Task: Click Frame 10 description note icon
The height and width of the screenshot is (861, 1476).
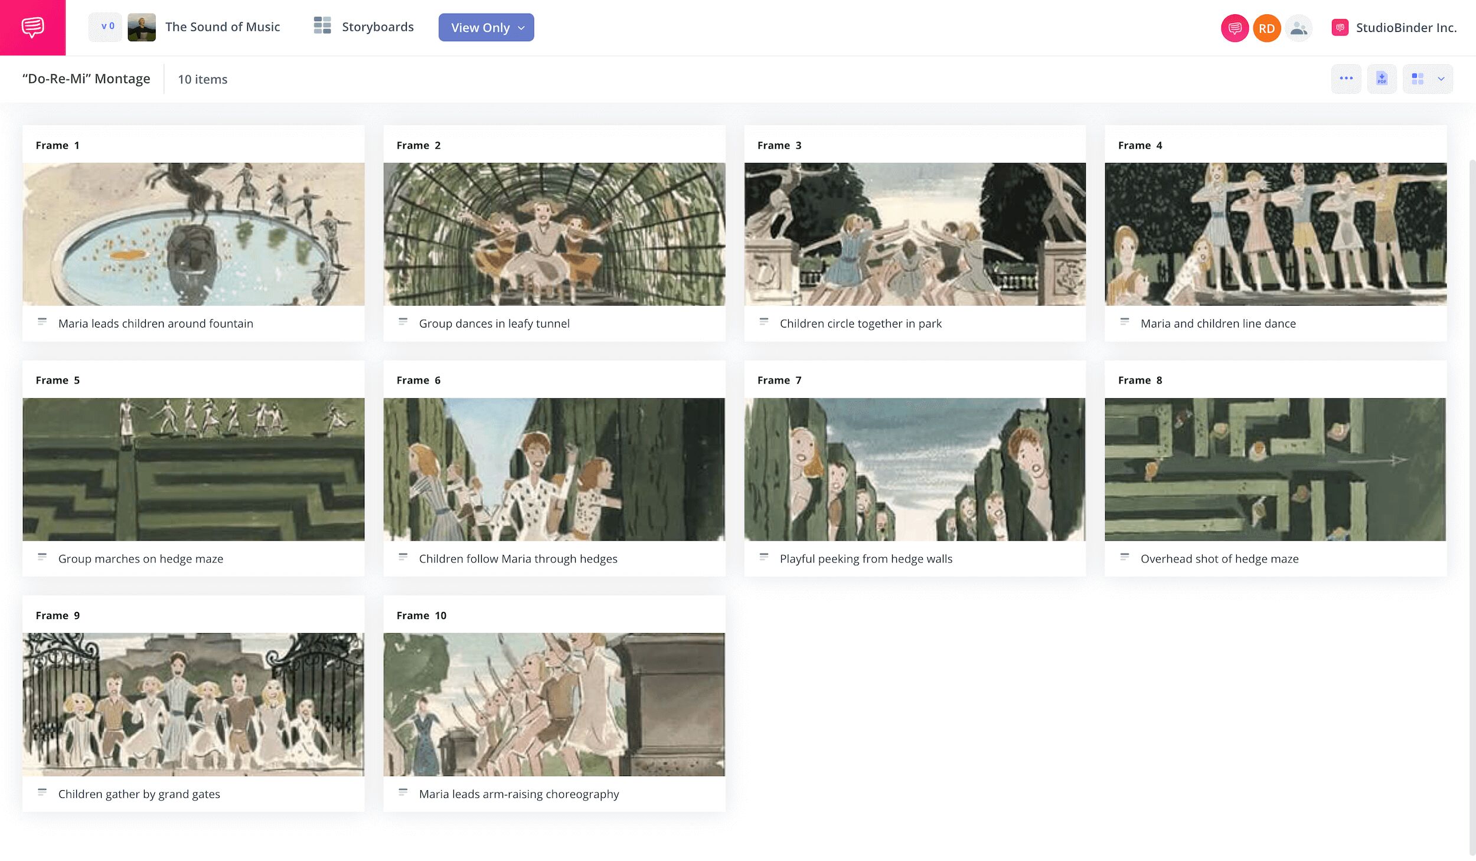Action: (403, 793)
